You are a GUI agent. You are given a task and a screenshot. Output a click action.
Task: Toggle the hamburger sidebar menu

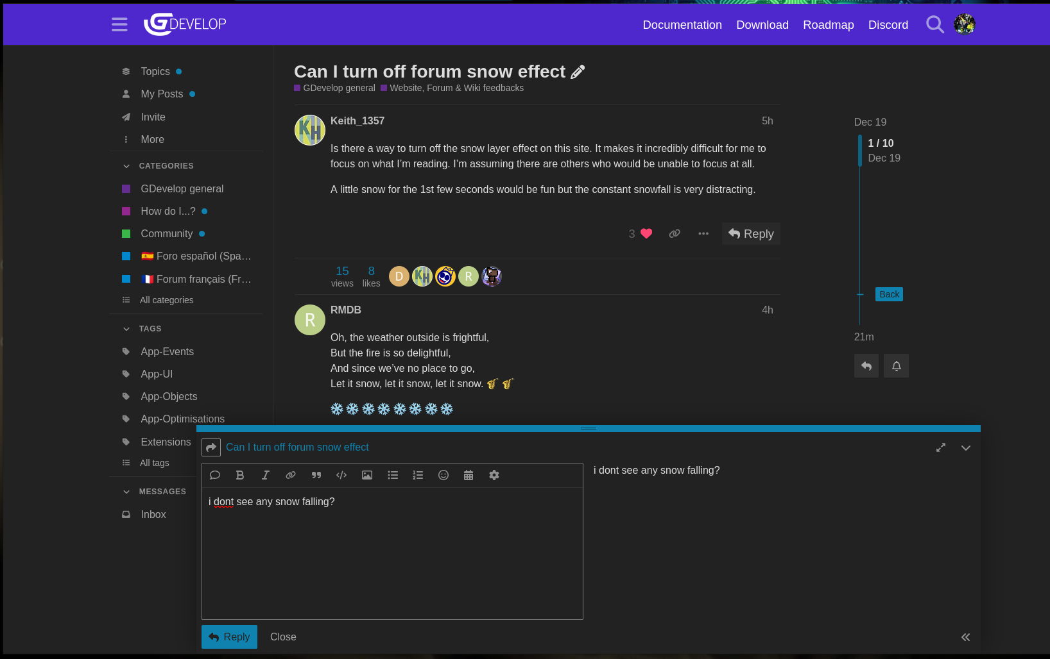click(x=119, y=25)
